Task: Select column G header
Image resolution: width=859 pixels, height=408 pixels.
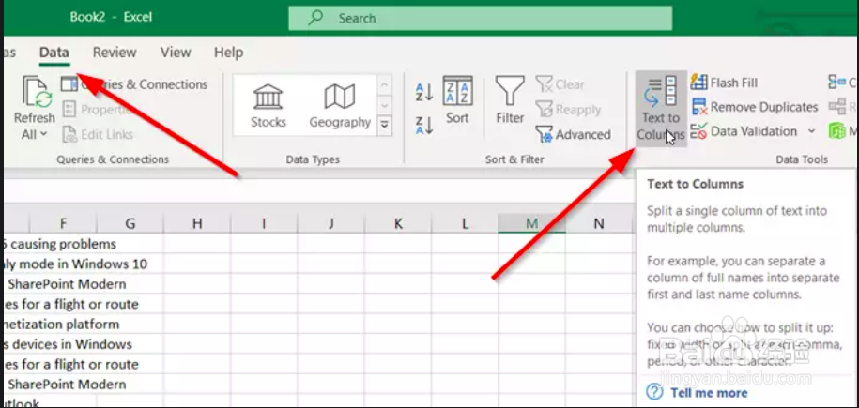Action: tap(130, 223)
